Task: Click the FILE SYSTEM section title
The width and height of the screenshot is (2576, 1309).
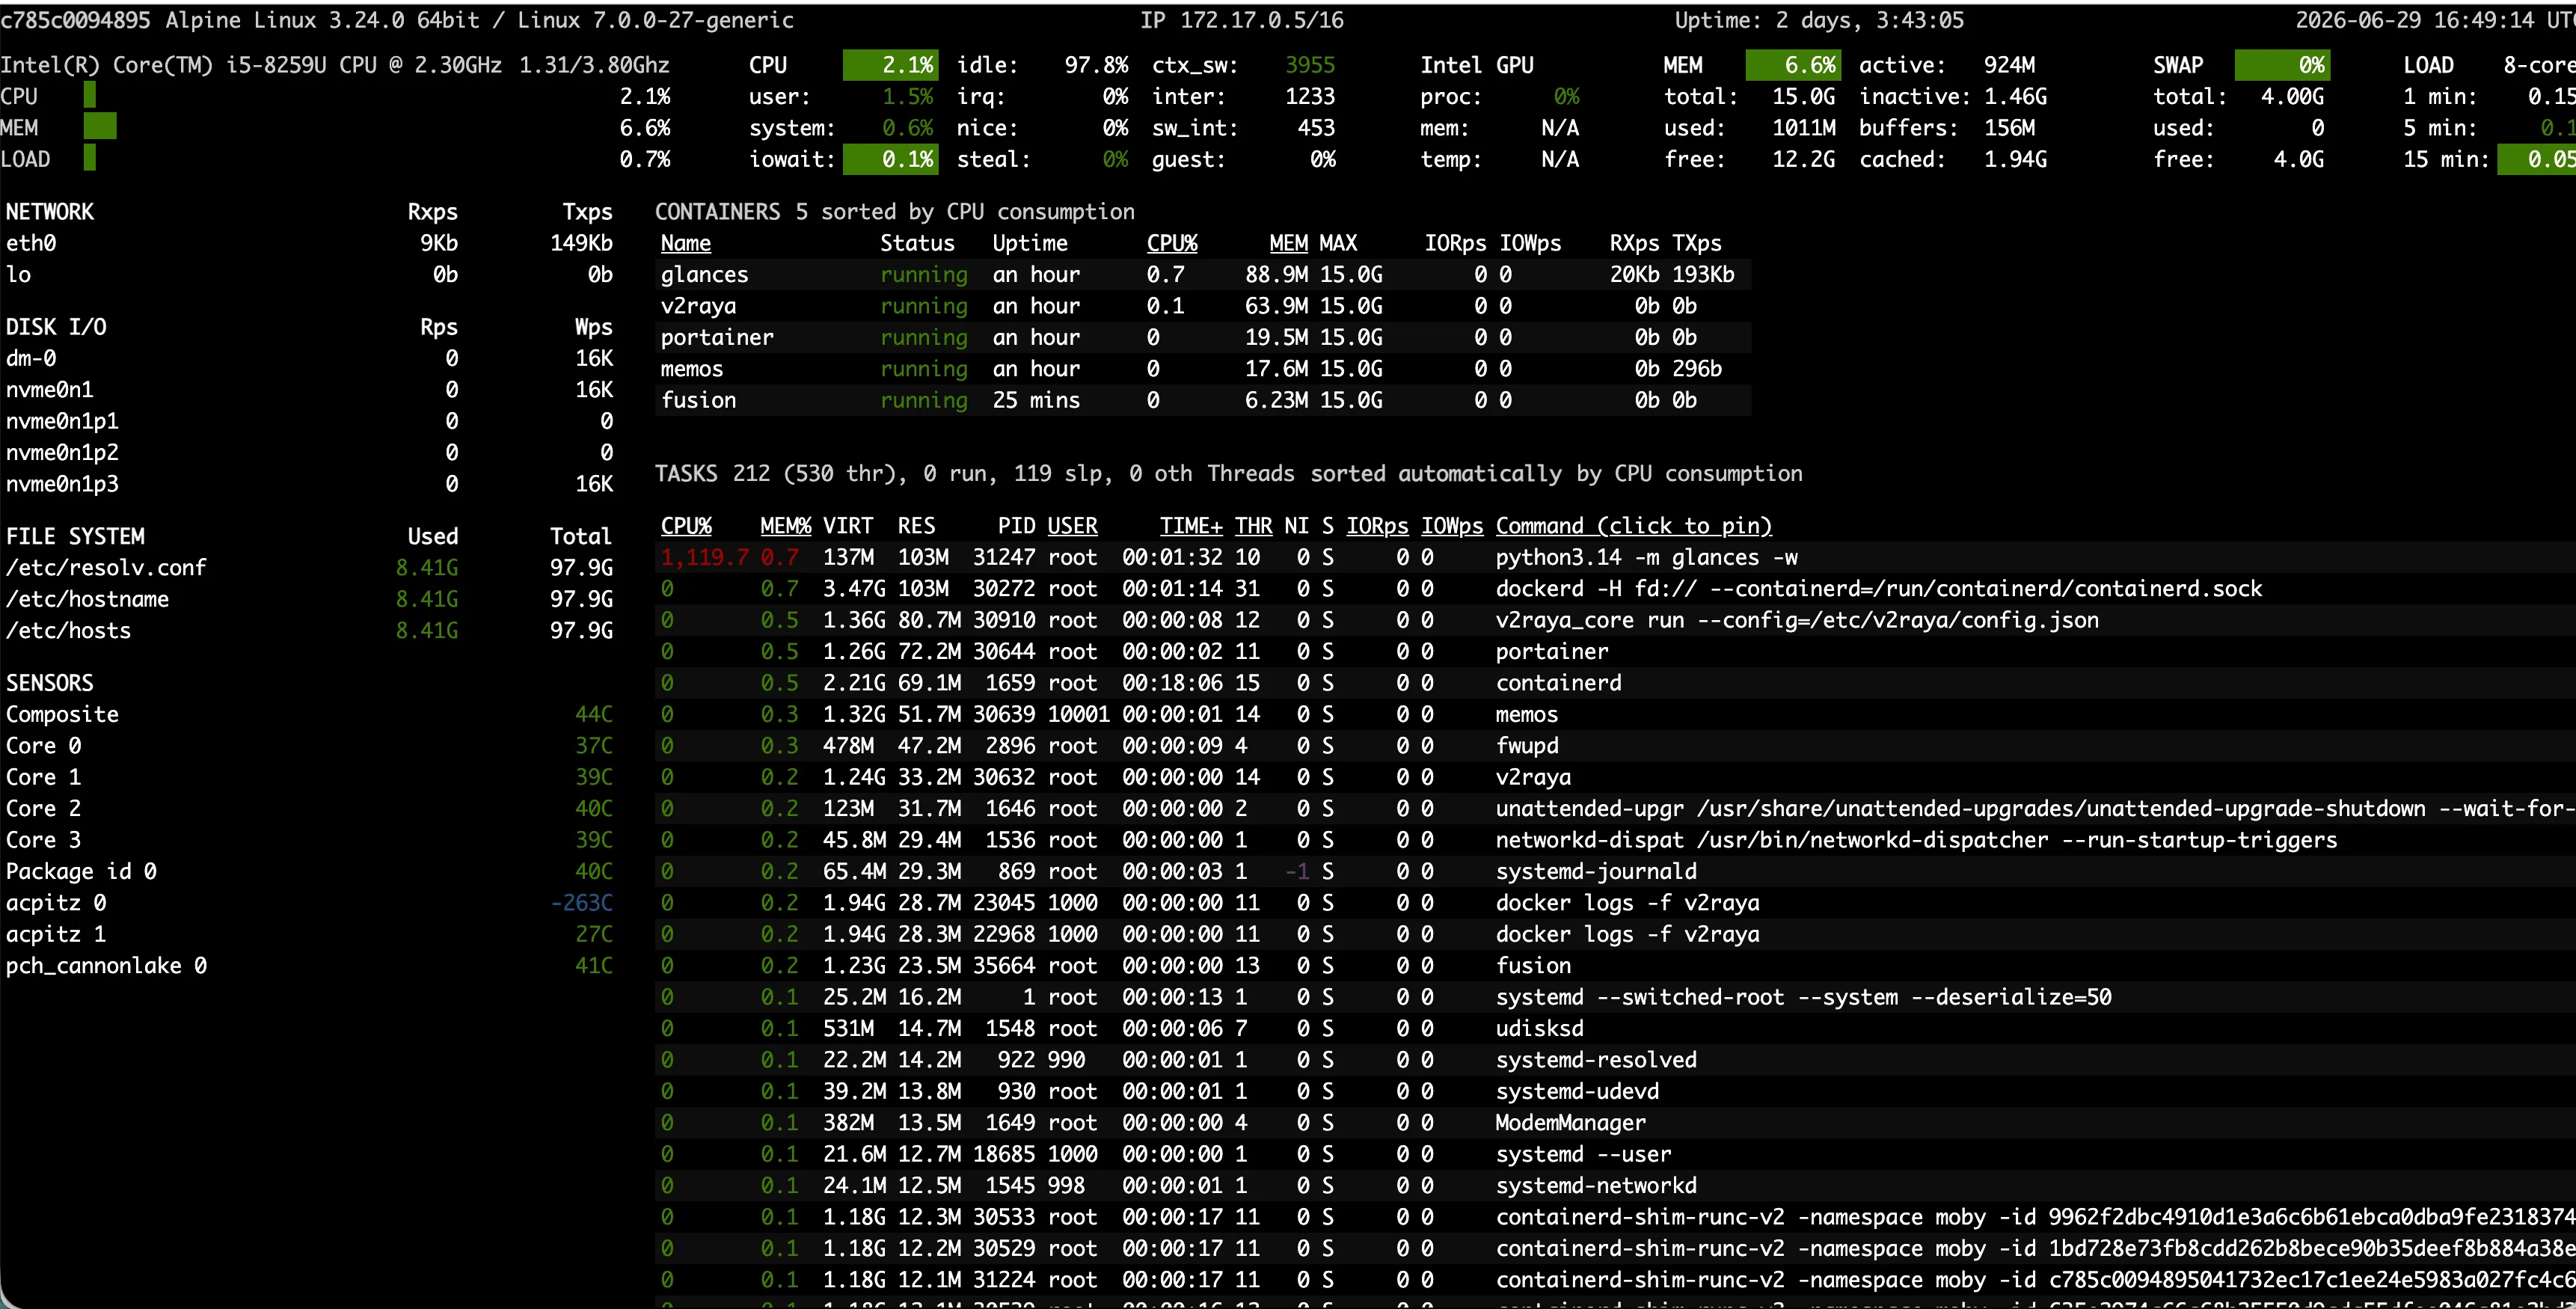Action: pyautogui.click(x=75, y=537)
